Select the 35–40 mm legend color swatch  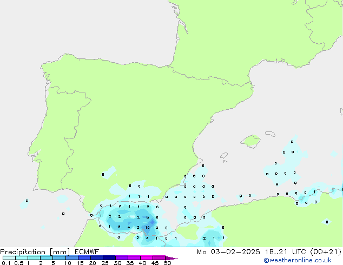pyautogui.click(x=134, y=258)
